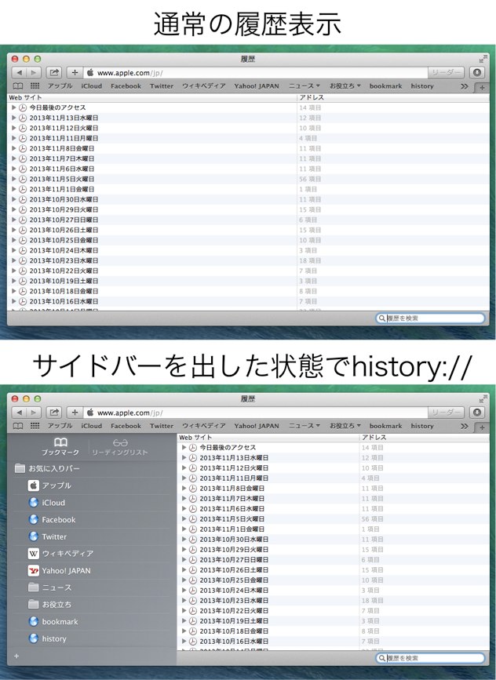
Task: Enter full screen via arrows icon in the window without sidebar
Action: pos(483,59)
